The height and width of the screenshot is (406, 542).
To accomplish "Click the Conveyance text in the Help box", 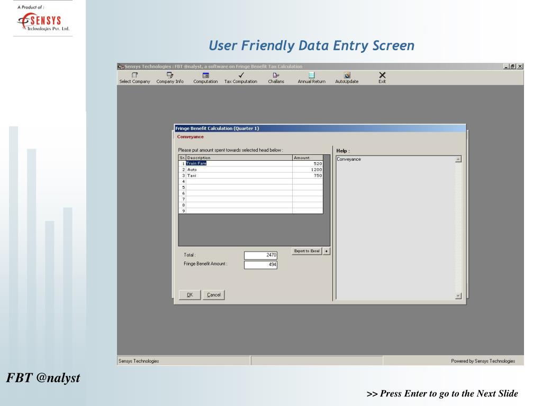I will pos(349,159).
